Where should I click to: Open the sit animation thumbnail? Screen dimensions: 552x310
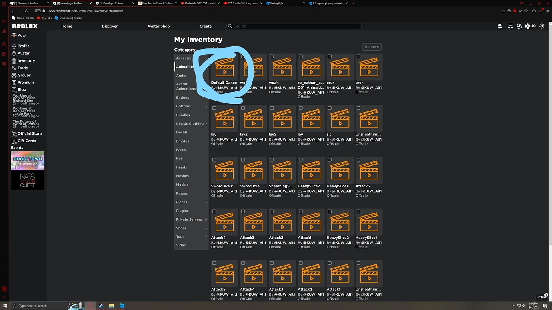click(340, 119)
